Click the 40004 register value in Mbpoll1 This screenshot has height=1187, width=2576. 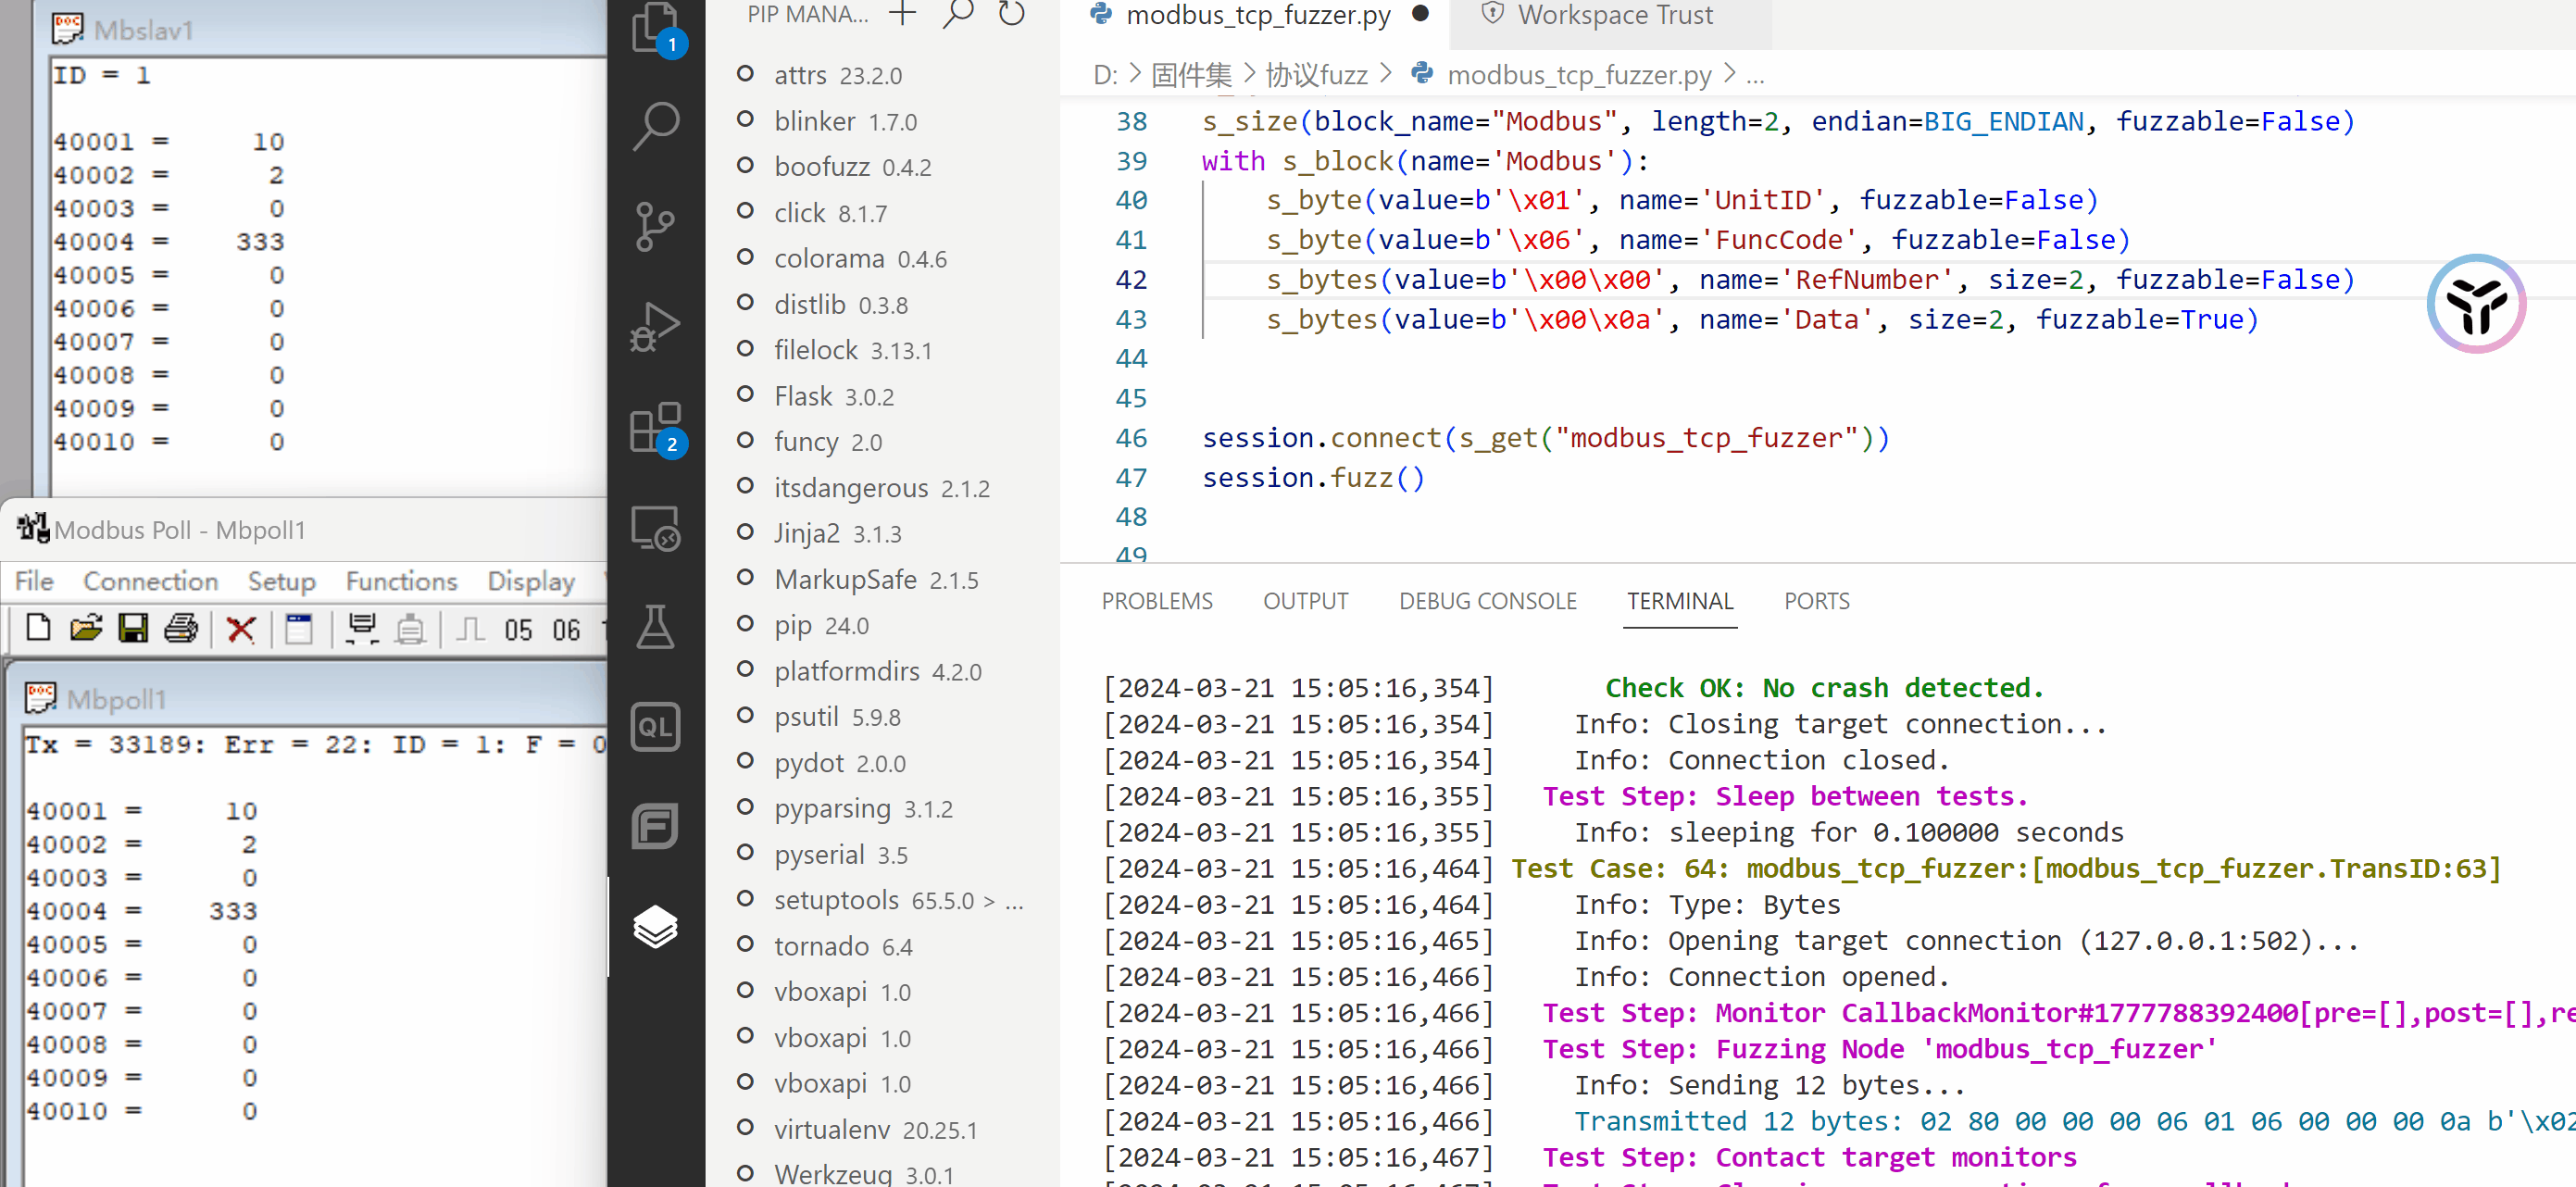tap(232, 911)
